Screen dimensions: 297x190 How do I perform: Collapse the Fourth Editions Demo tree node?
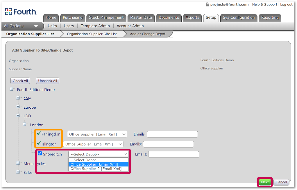pyautogui.click(x=12, y=89)
